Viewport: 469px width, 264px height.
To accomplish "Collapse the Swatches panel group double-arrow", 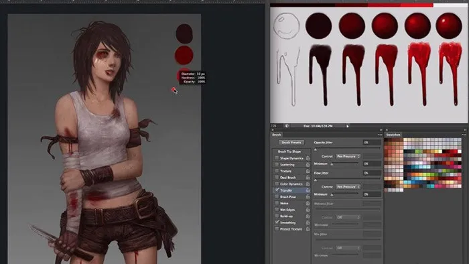I will pyautogui.click(x=465, y=130).
